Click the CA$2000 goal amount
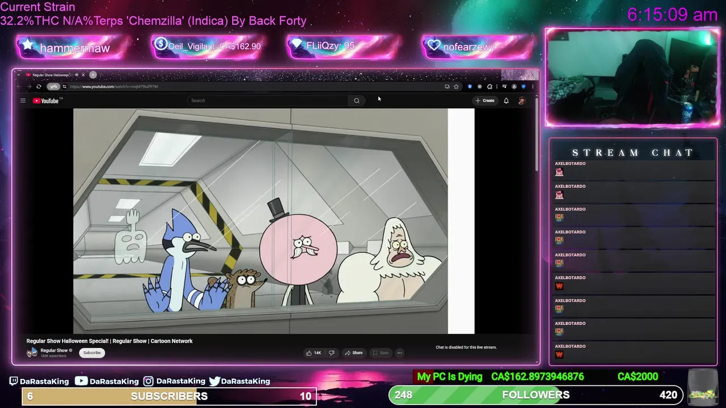The height and width of the screenshot is (408, 726). pyautogui.click(x=638, y=377)
